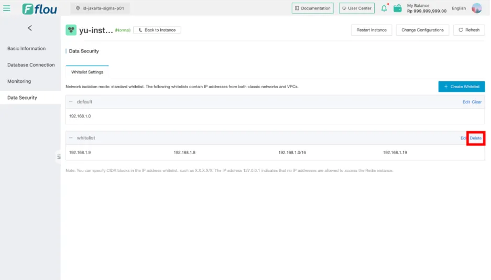
Task: Collapse the whitelist group
Action: point(71,138)
